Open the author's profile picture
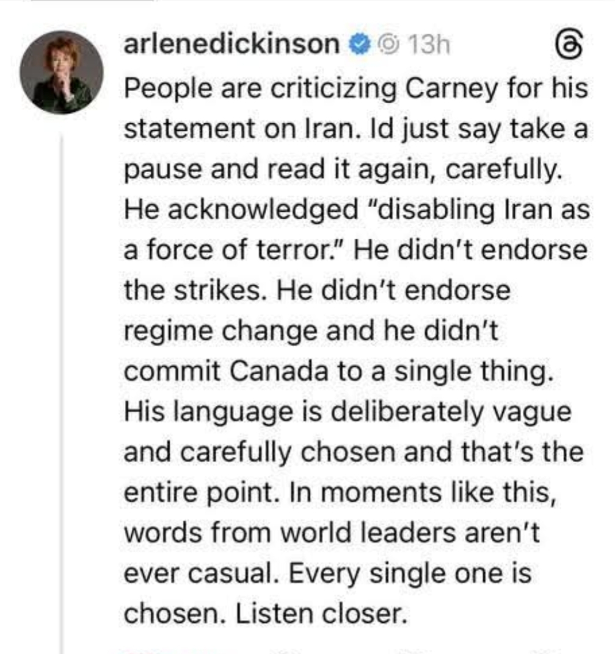Screen dimensions: 615x654 [x=62, y=72]
